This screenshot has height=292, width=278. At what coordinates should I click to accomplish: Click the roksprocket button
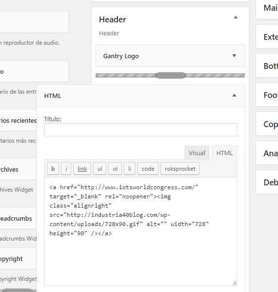[180, 168]
